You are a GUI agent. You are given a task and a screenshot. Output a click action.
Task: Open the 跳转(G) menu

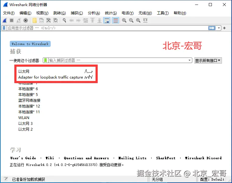pos(60,13)
